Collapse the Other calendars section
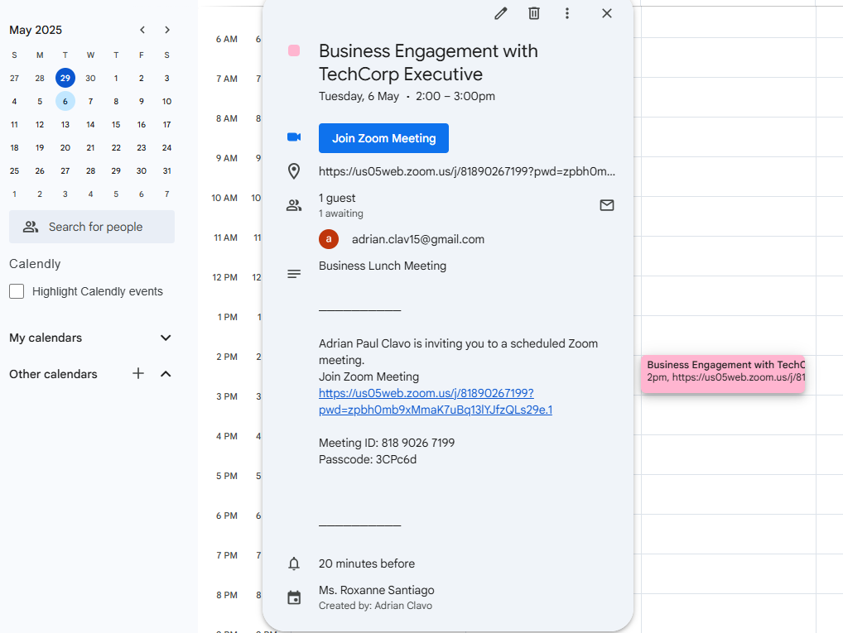This screenshot has height=633, width=843. (x=166, y=374)
